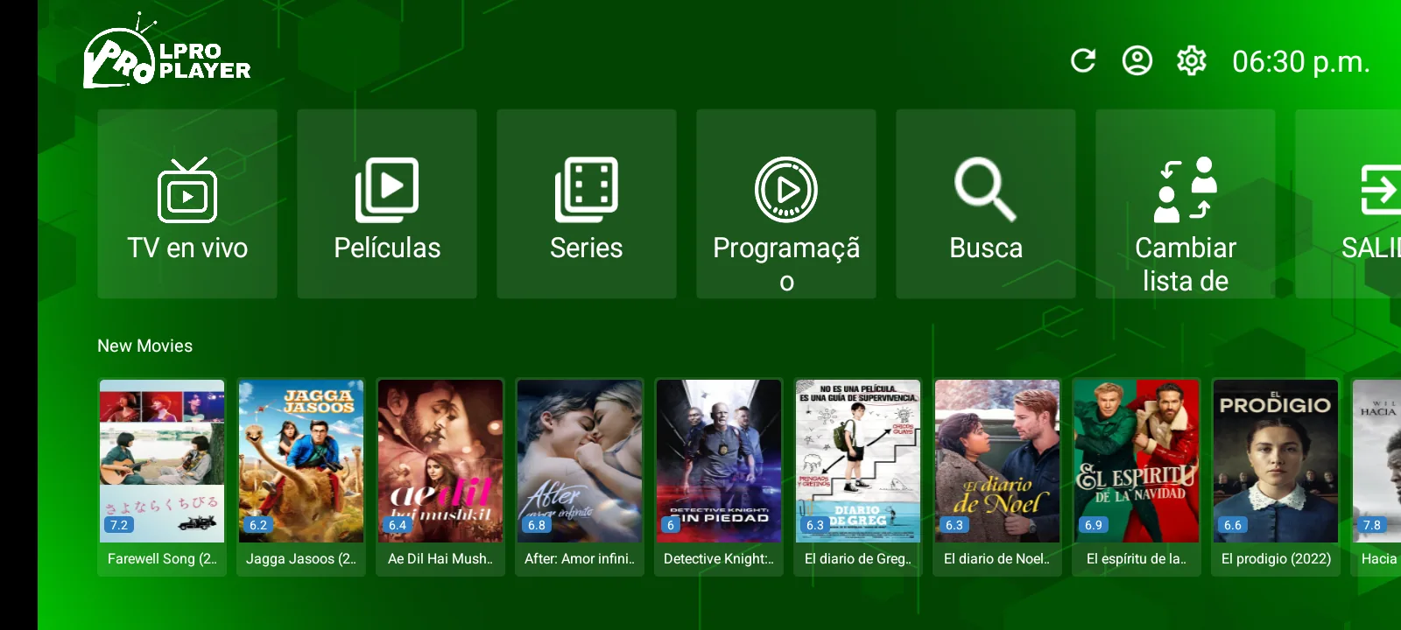Open the Busca search tile

[x=986, y=204]
